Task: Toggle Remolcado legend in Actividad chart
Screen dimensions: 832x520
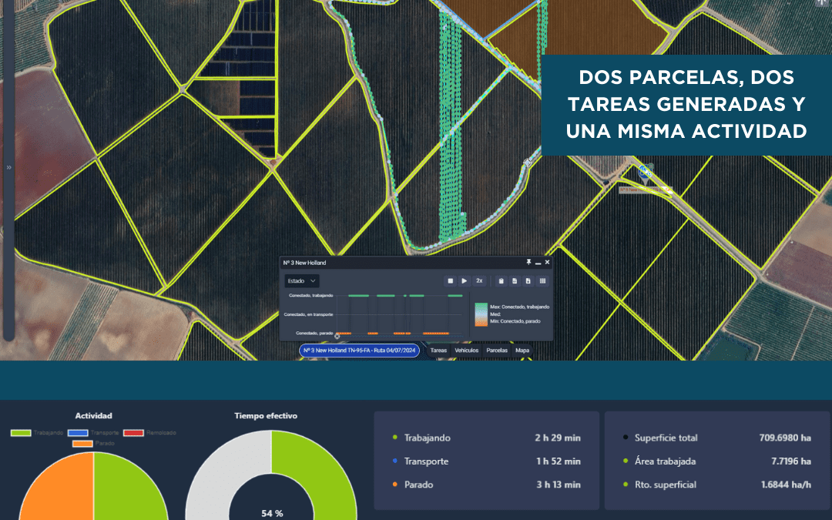Action: pos(149,433)
